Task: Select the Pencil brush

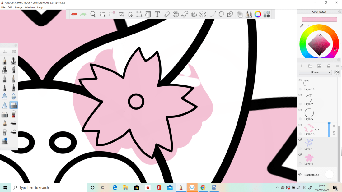Action: (4, 61)
